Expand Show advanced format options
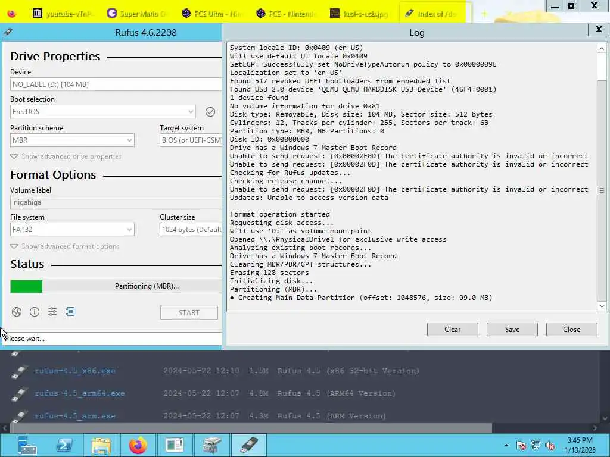 (x=65, y=246)
